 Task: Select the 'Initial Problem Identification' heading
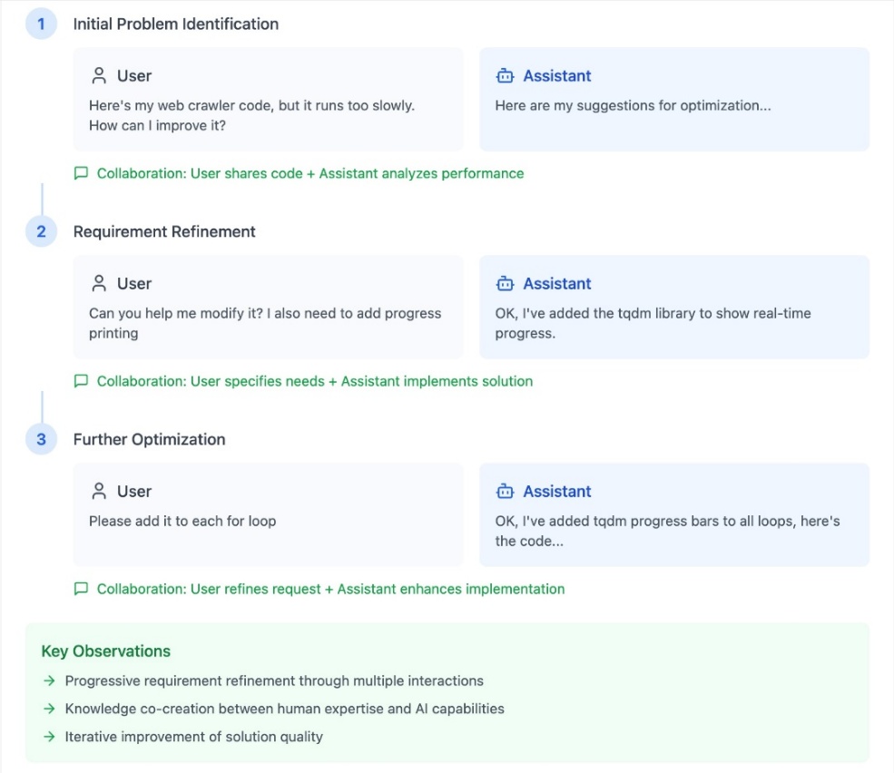point(175,24)
